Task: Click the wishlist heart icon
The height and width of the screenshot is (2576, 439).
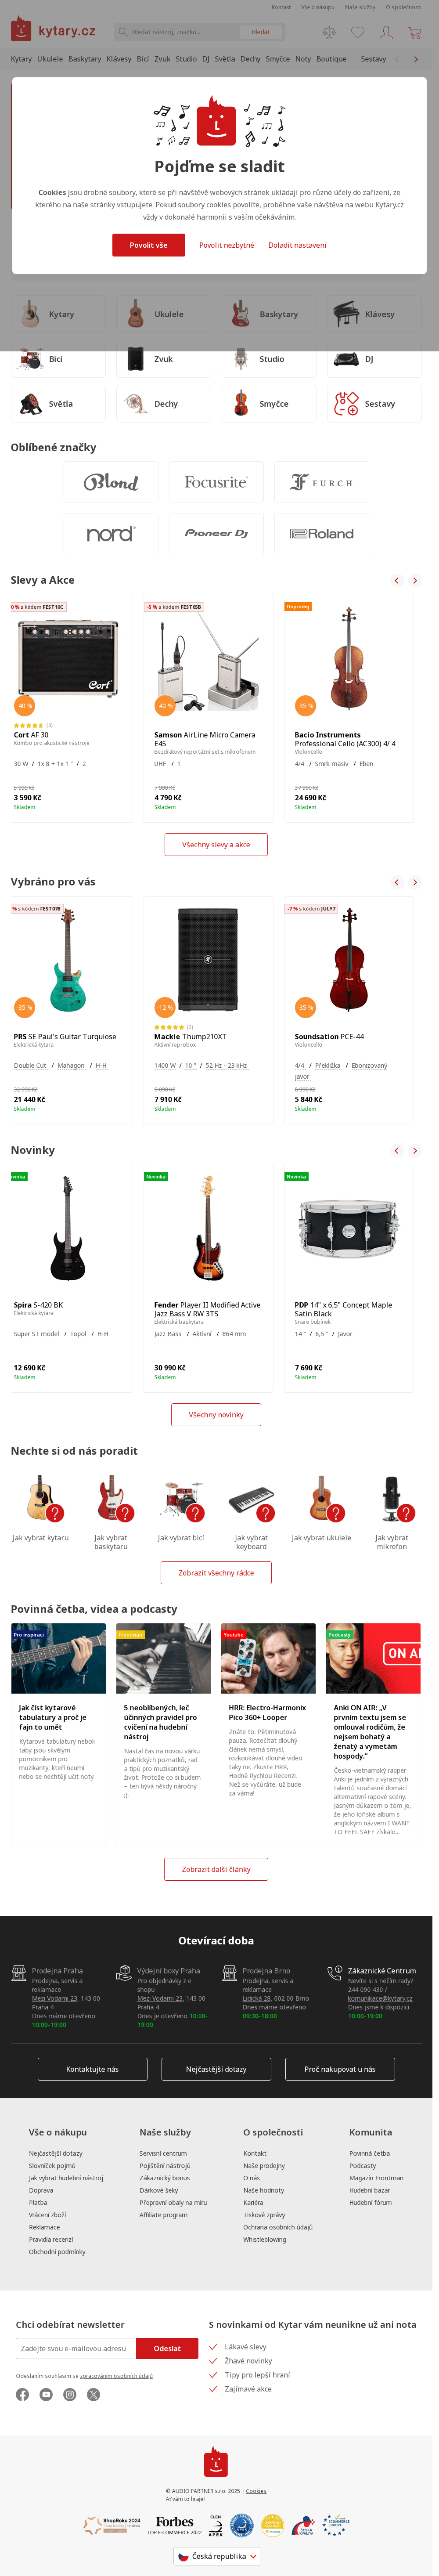Action: pos(357,32)
